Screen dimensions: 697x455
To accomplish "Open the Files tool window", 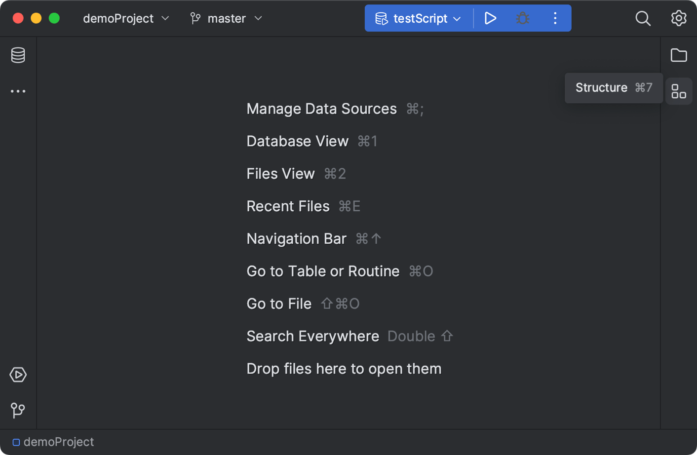I will (679, 55).
